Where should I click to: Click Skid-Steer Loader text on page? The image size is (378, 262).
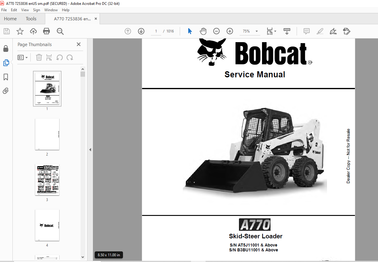tap(256, 236)
